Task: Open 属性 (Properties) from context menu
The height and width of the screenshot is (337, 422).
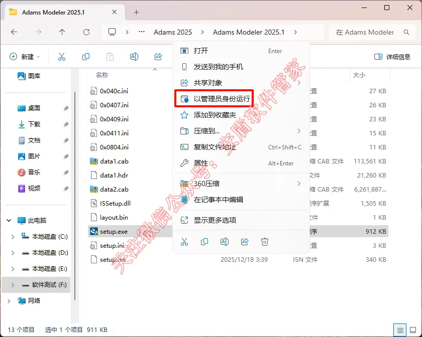Action: point(241,163)
